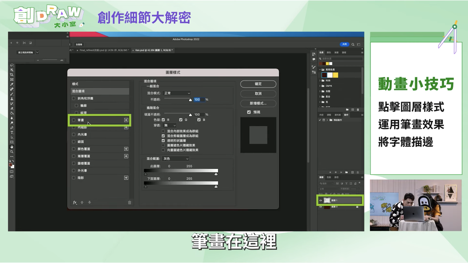Choose the Path Selection tool
Viewport: 468px width, 263px height.
(12, 137)
